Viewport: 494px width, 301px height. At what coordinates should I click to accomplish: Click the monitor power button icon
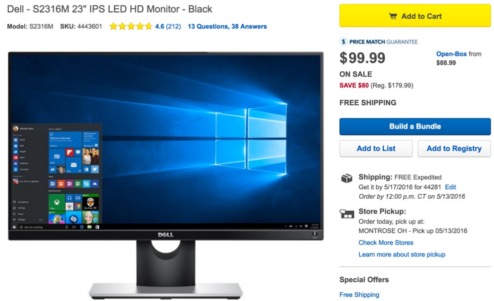point(314,235)
